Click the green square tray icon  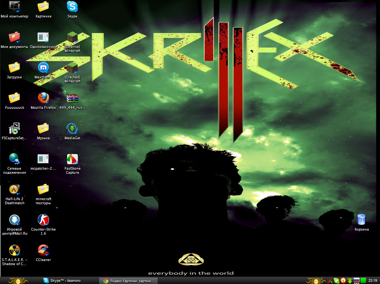(363, 281)
